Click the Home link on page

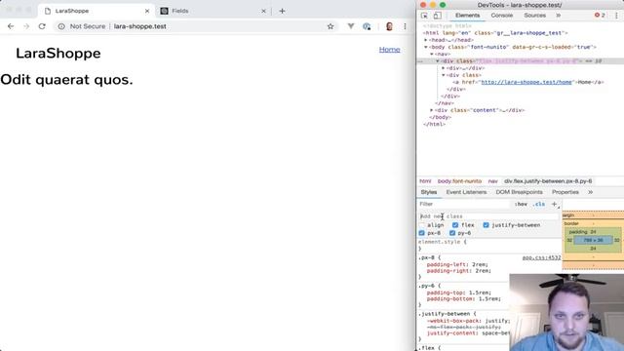[x=389, y=50]
